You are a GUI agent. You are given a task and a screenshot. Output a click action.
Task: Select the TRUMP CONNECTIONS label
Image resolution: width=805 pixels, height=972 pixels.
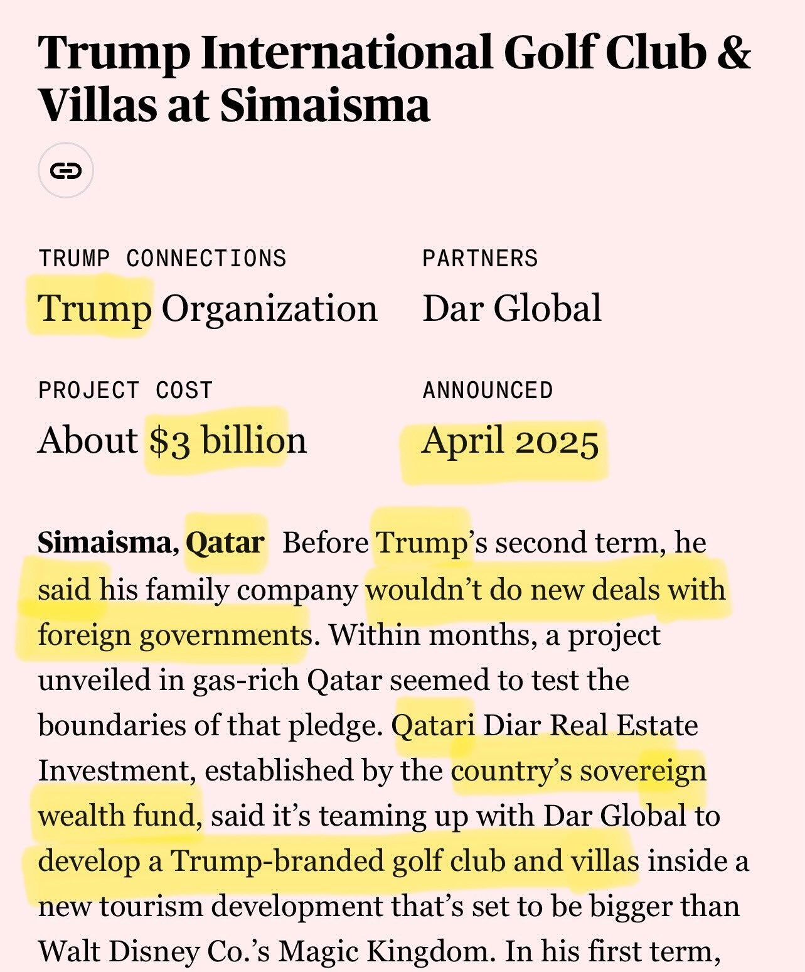coord(163,259)
